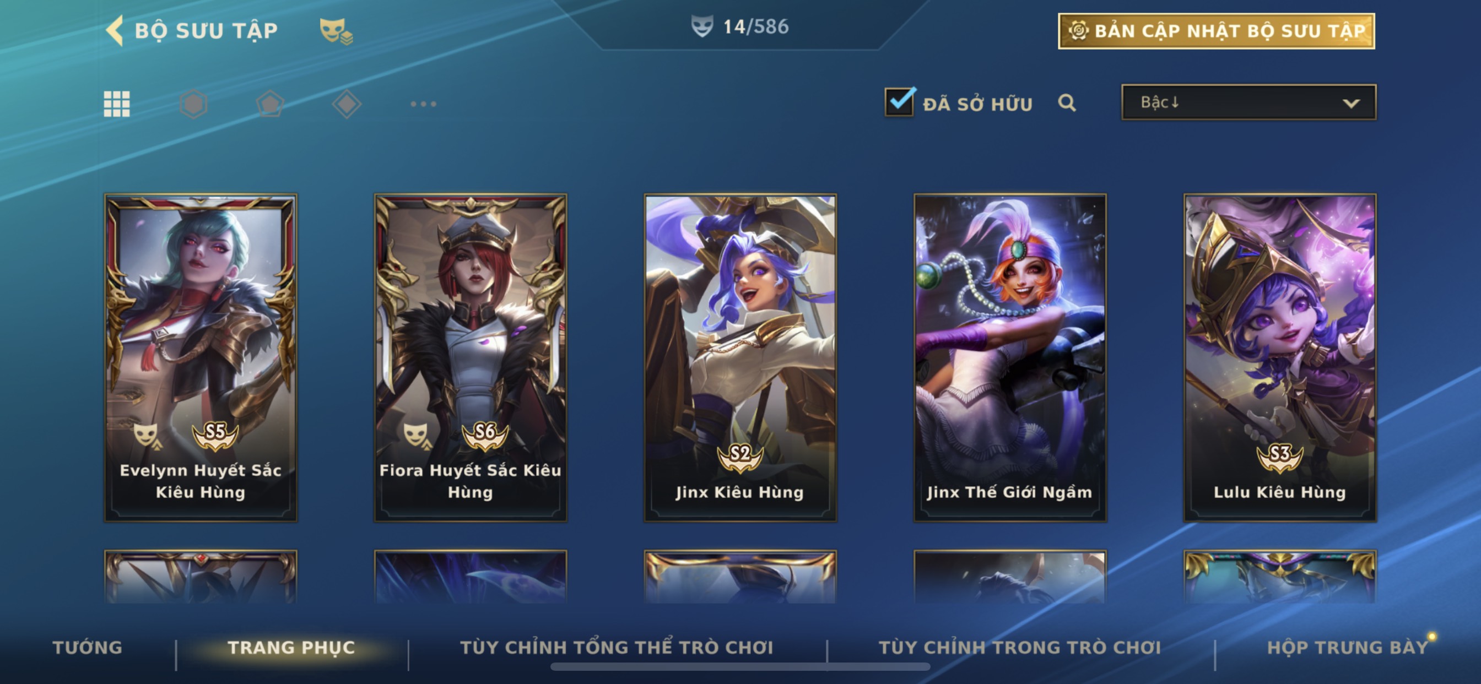
Task: Select Tùy Chỉnh Tổng Thể Trò Chơi
Action: point(617,648)
